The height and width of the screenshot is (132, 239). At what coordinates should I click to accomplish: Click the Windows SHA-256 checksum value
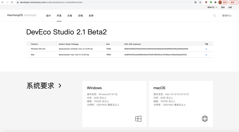point(156,49)
